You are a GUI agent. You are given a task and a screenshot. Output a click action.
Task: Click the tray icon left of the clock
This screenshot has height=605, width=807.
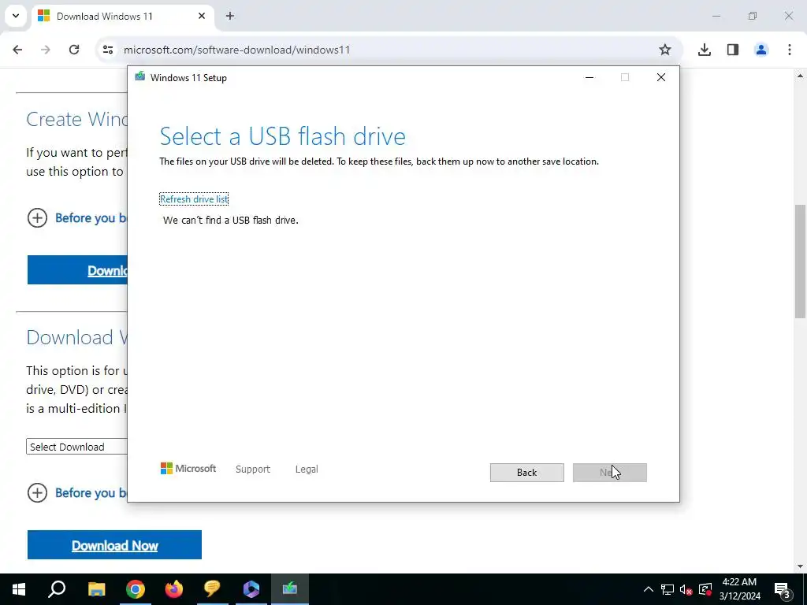[x=705, y=589]
